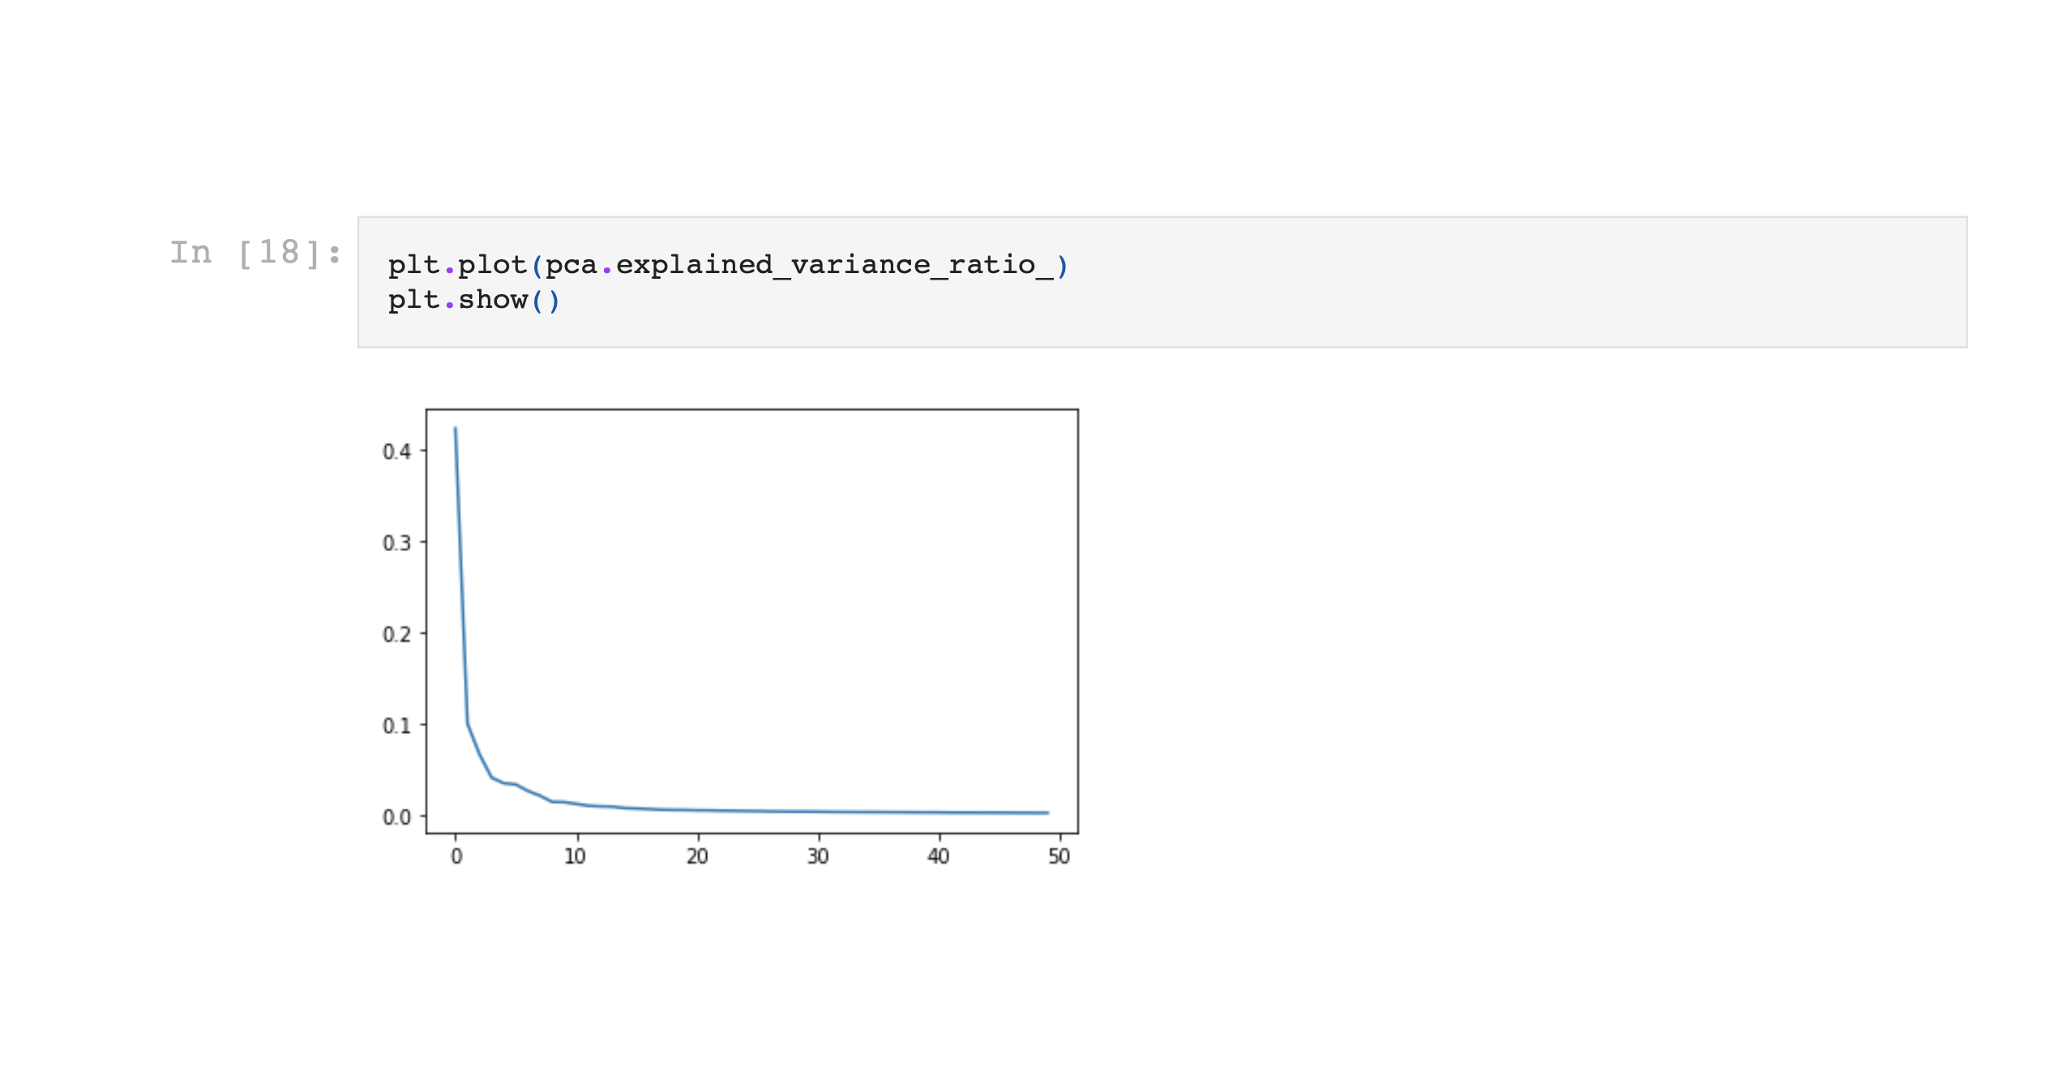Click the word show in second line
Image resolution: width=2059 pixels, height=1068 pixels.
point(493,300)
